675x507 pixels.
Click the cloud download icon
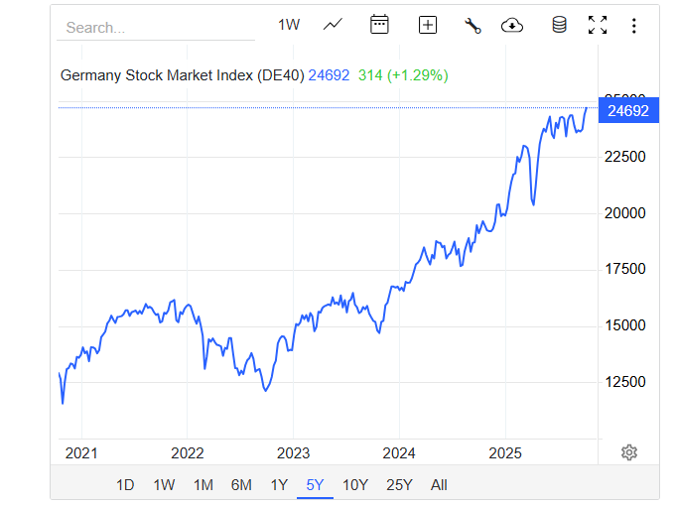tap(512, 25)
